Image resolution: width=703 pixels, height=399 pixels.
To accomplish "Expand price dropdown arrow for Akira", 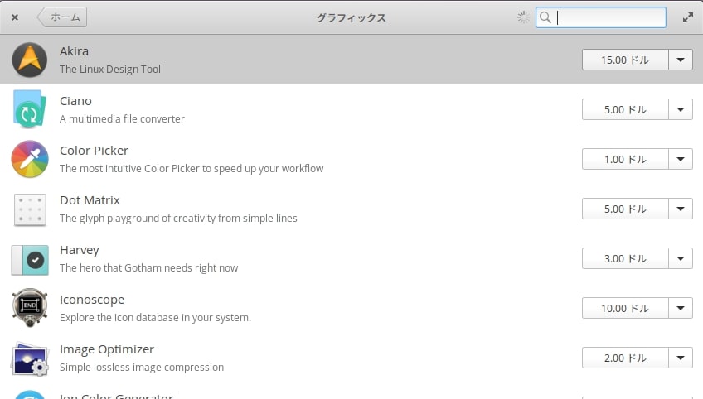I will [681, 60].
